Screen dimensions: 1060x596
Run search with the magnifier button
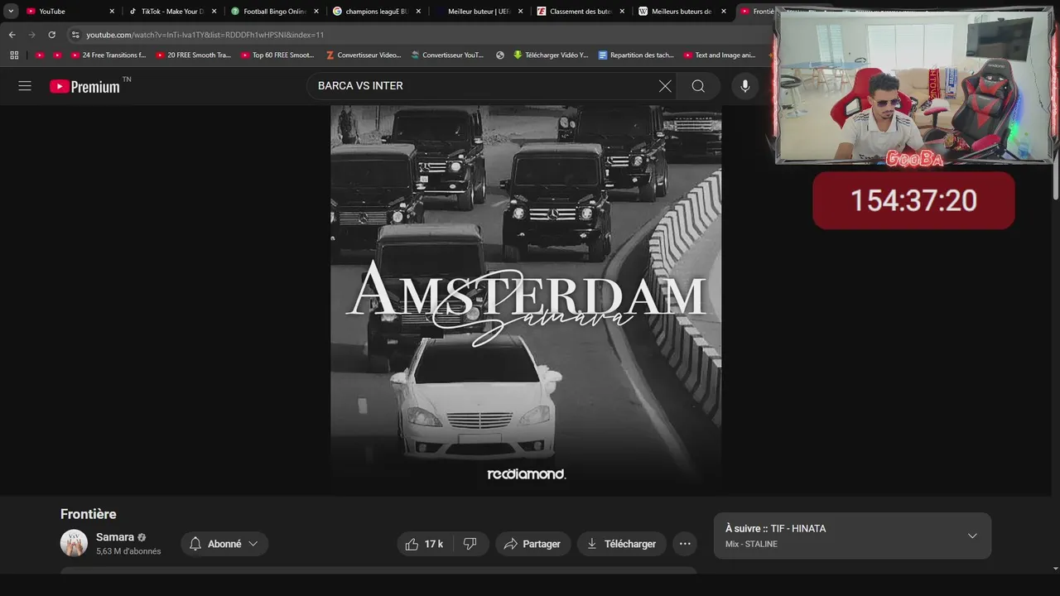coord(698,86)
